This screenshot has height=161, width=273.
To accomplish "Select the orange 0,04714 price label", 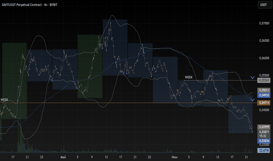I will [264, 103].
